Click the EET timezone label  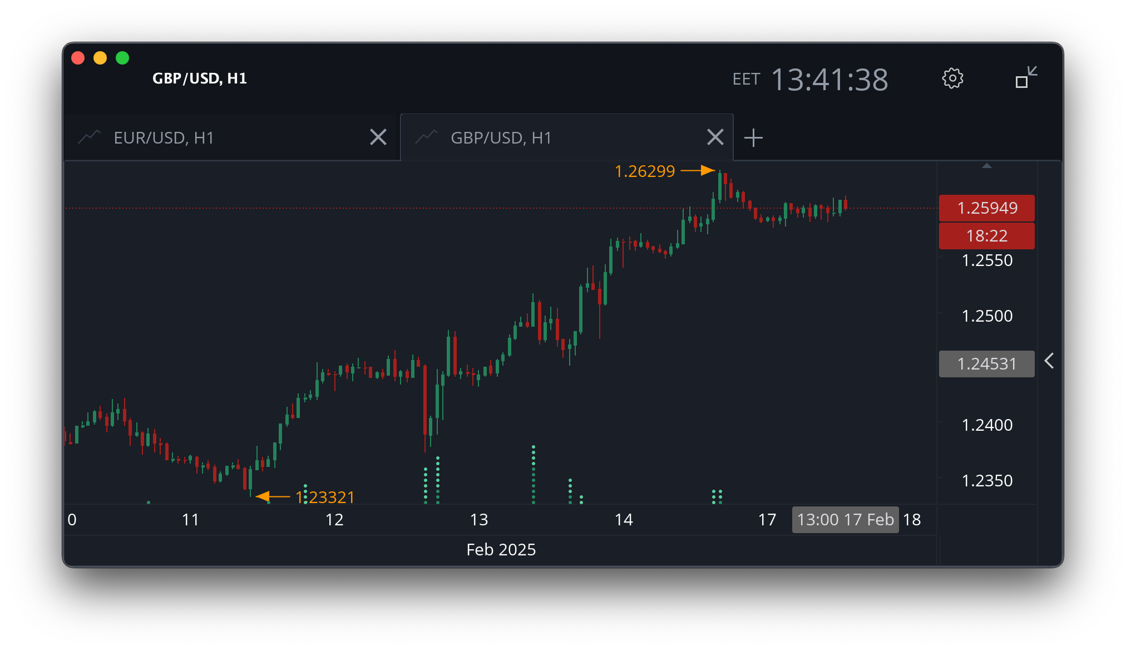[746, 80]
